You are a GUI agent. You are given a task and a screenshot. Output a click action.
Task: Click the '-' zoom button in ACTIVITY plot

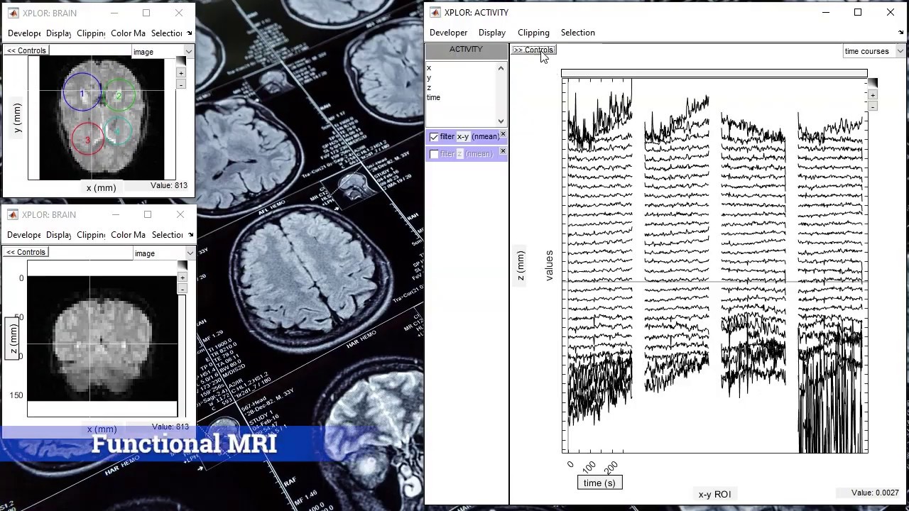coord(873,106)
